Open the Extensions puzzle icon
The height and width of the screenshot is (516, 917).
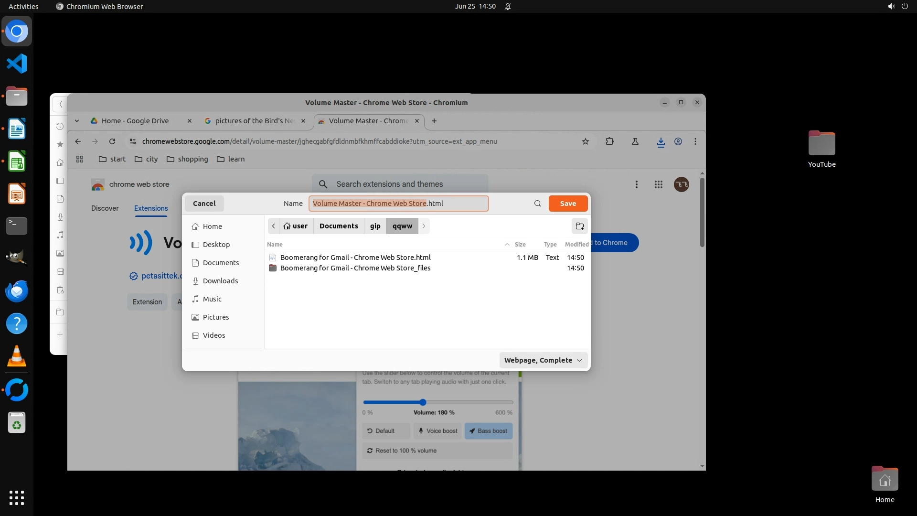click(609, 141)
